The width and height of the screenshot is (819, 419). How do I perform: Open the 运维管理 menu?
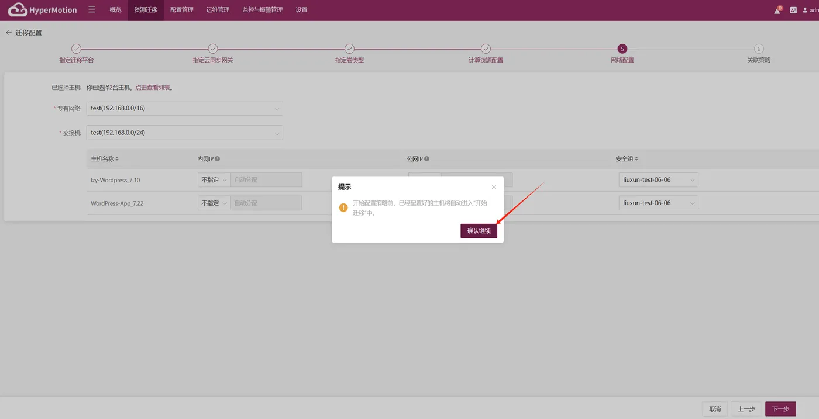click(x=218, y=10)
